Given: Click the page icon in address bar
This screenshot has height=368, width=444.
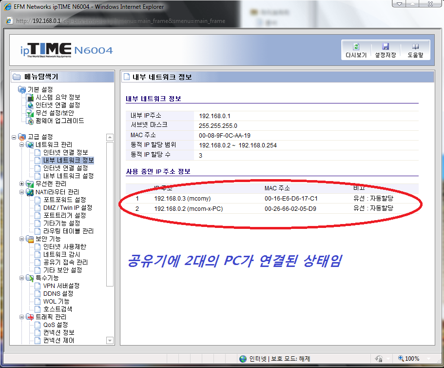Looking at the screenshot, I should pyautogui.click(x=9, y=21).
